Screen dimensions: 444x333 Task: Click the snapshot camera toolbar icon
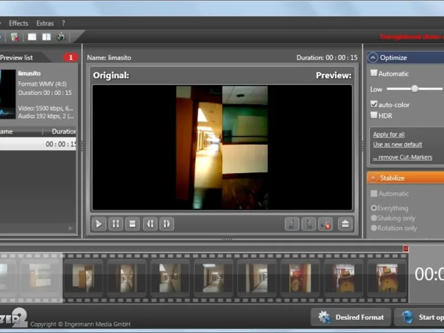(60, 37)
